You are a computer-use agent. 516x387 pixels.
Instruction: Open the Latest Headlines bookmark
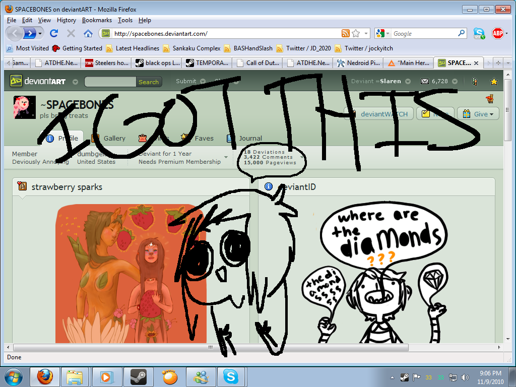(x=133, y=48)
